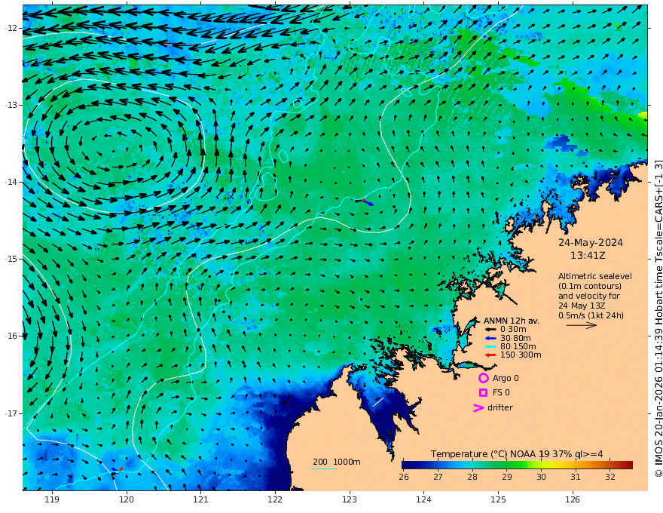Click the red 150-300m legend arrow

[x=490, y=355]
